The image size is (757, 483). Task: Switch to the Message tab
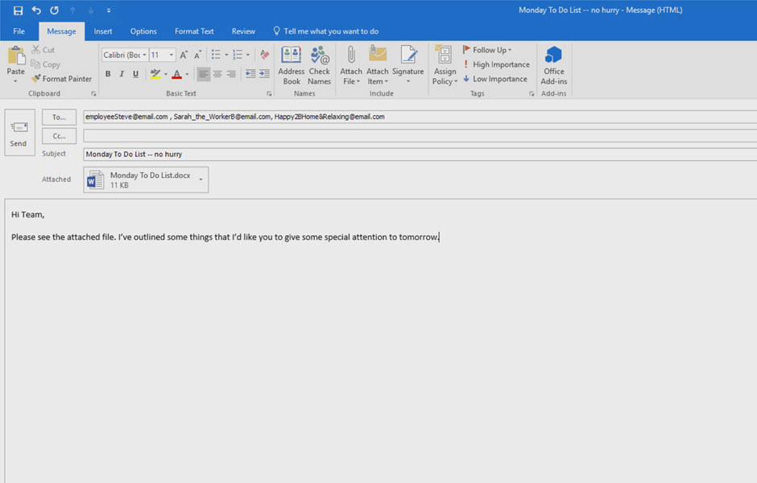(x=61, y=31)
